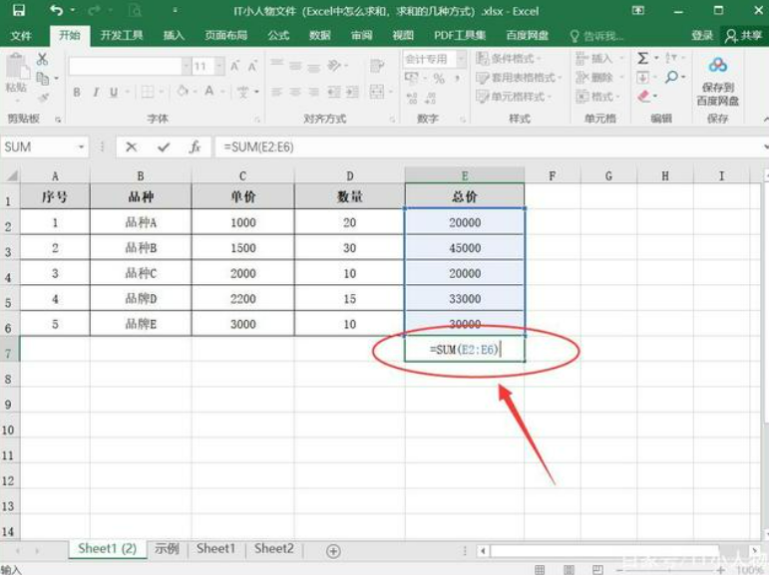Screen dimensions: 769x575
Task: Add a new sheet with plus icon
Action: 333,551
